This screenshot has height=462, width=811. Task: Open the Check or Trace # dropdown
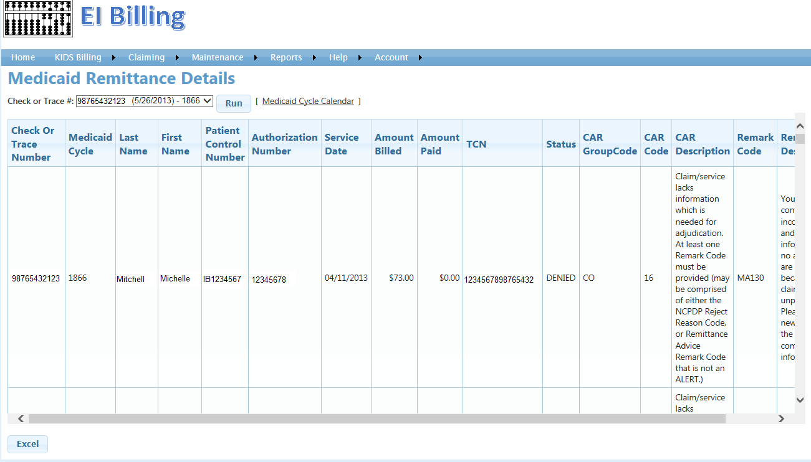click(145, 101)
